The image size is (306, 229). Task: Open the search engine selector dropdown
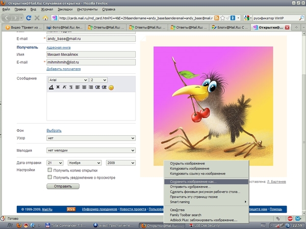tap(248, 18)
